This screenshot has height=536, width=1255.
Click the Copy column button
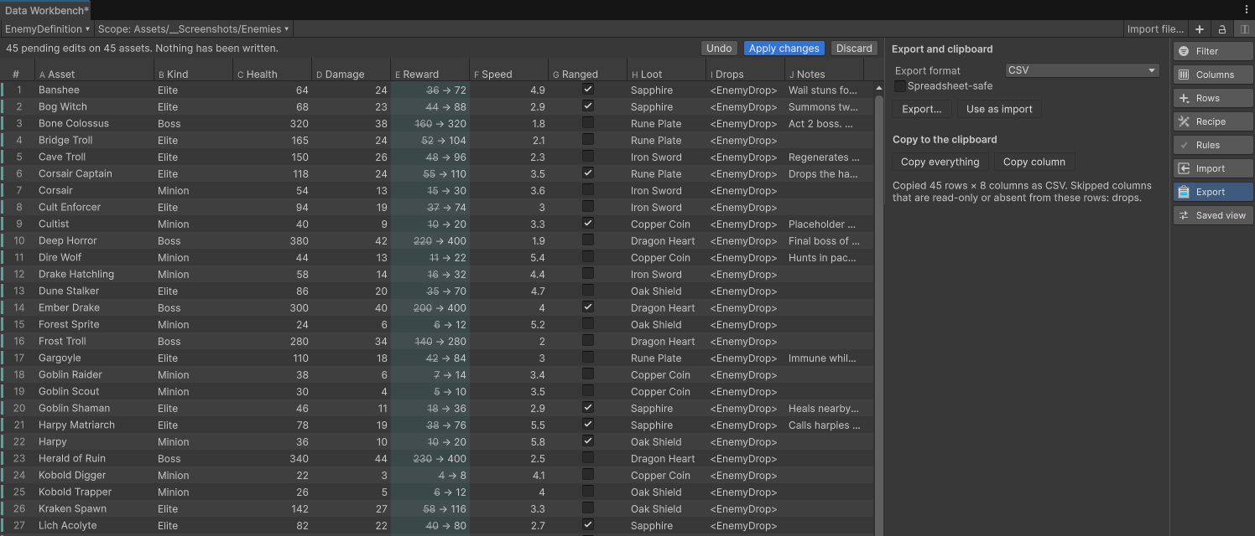1034,162
